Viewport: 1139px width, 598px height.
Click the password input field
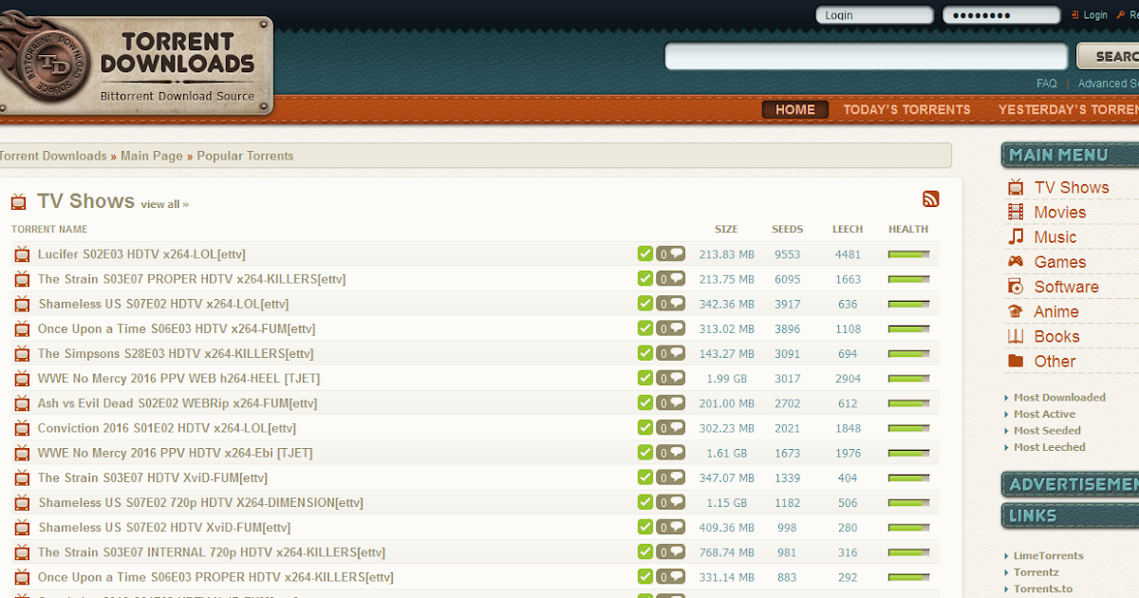[1001, 15]
